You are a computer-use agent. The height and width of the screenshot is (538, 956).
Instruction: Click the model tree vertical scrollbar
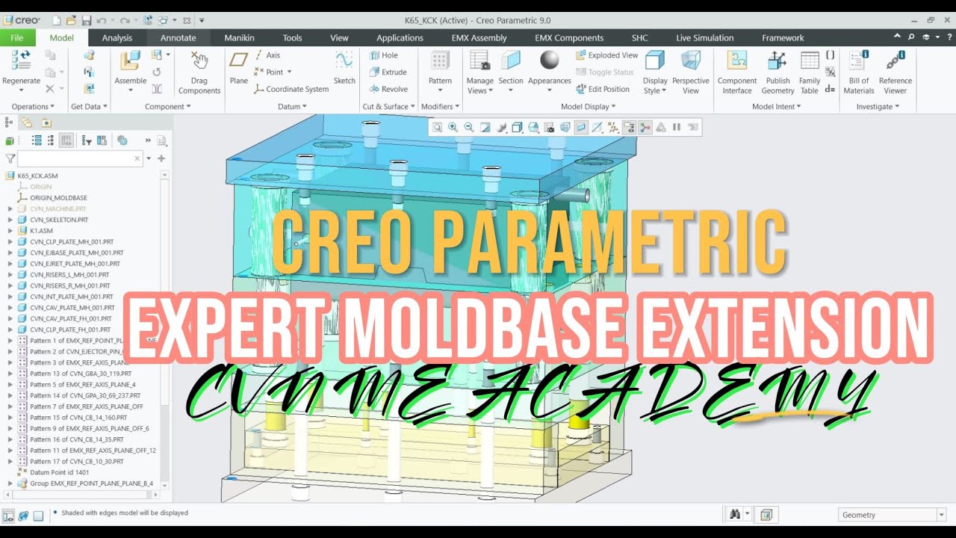pyautogui.click(x=166, y=329)
